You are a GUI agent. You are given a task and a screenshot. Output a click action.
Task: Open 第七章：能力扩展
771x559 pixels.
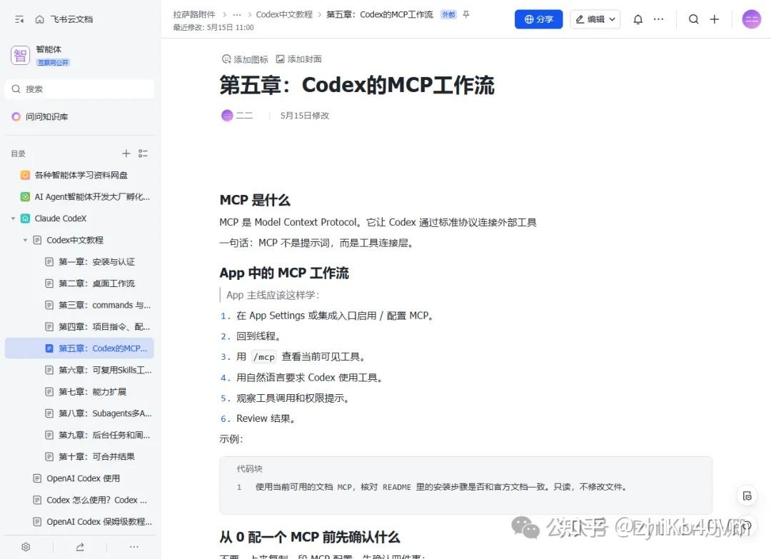click(x=92, y=391)
